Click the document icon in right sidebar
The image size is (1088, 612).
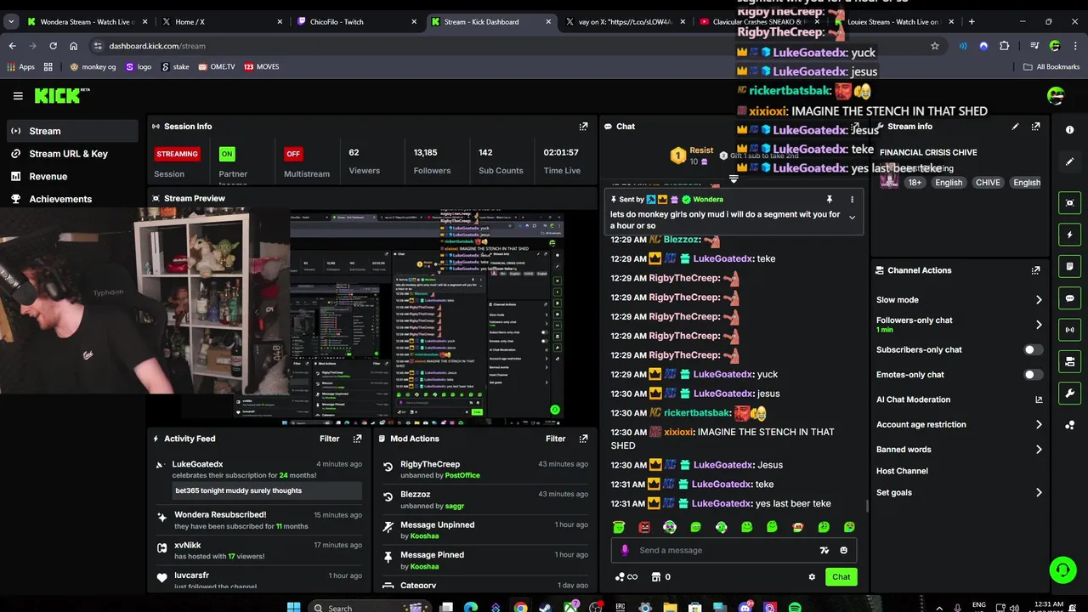click(1069, 266)
